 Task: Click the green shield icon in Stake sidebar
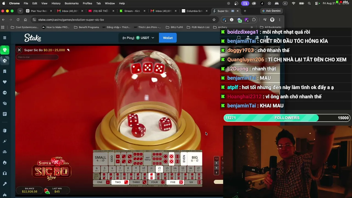(x=5, y=50)
